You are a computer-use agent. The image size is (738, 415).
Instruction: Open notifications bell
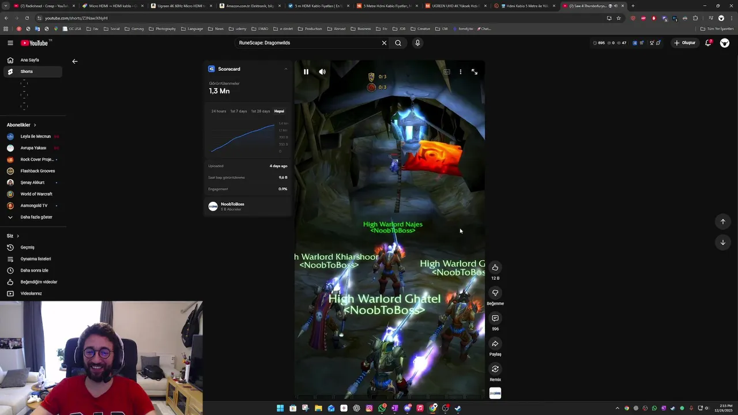click(x=708, y=43)
